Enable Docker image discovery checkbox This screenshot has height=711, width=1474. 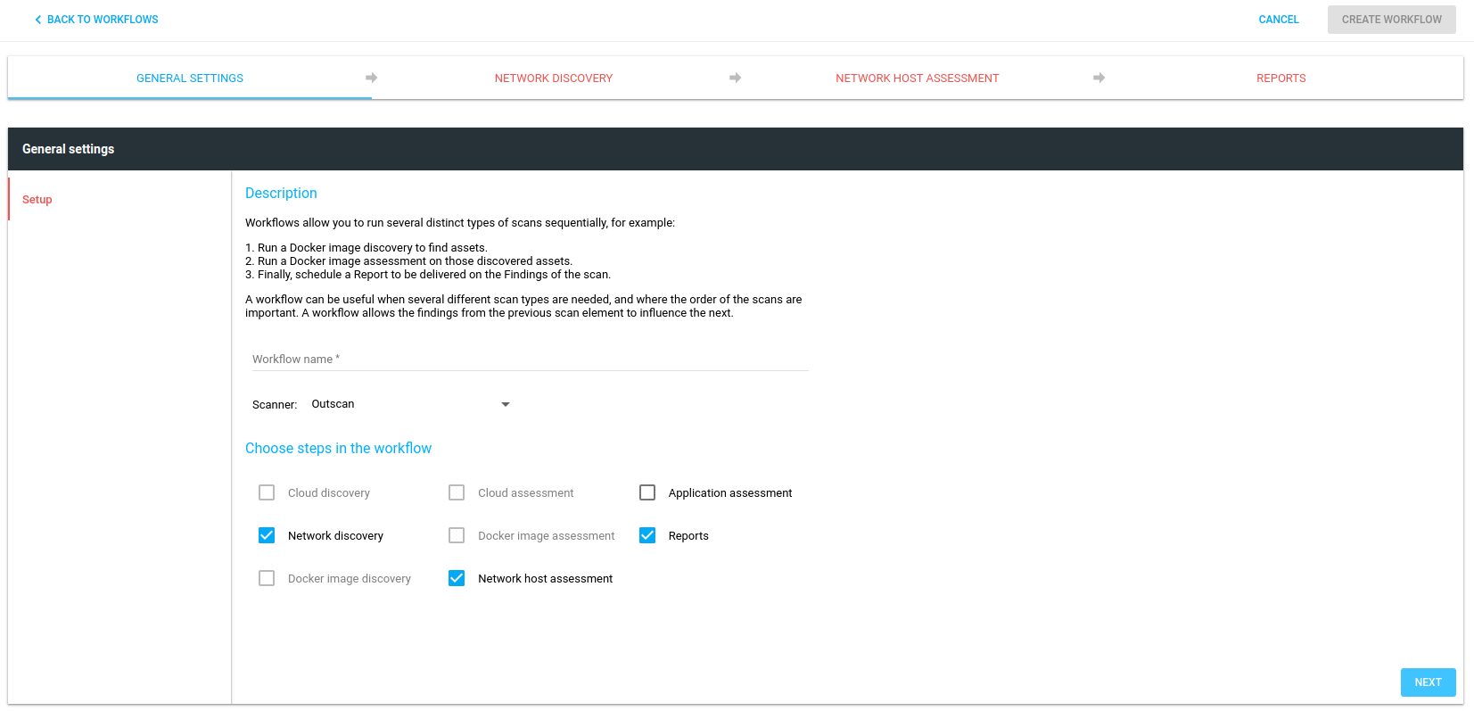[x=267, y=578]
